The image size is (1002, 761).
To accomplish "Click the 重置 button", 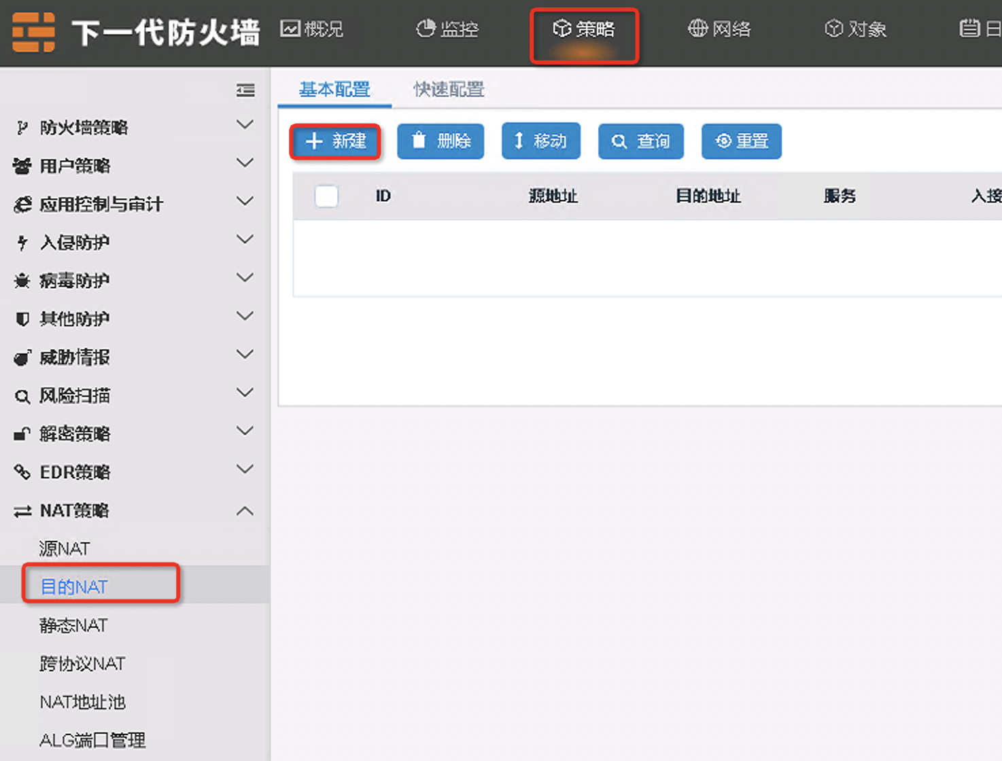I will point(741,141).
